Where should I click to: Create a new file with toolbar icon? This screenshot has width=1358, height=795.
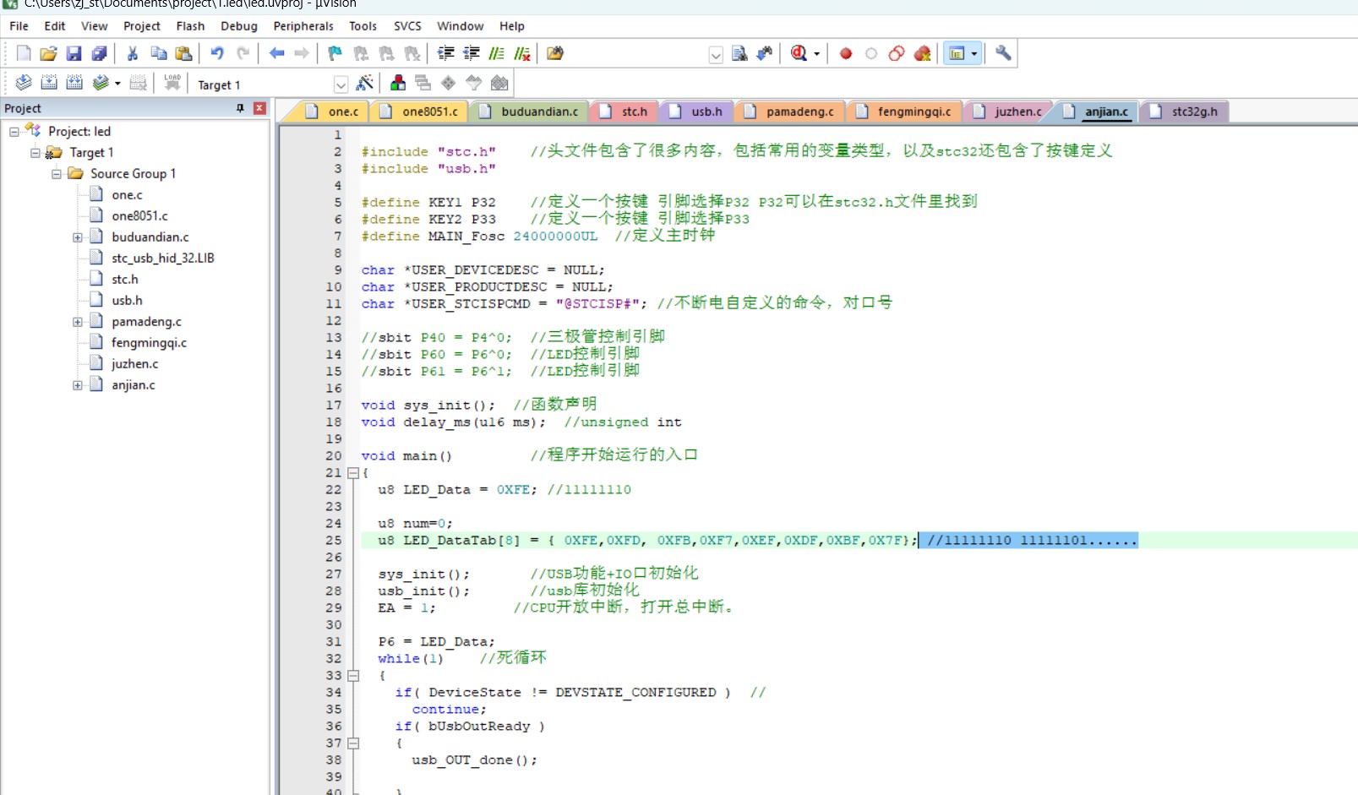(x=23, y=53)
